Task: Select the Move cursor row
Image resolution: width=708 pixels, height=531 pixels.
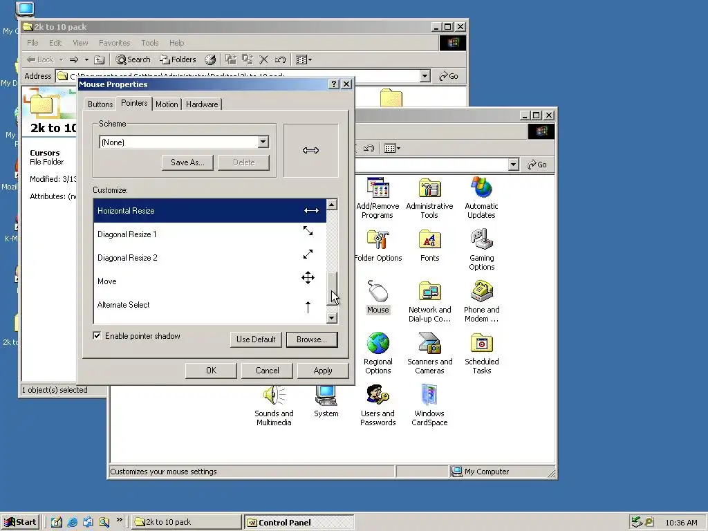Action: (x=209, y=281)
